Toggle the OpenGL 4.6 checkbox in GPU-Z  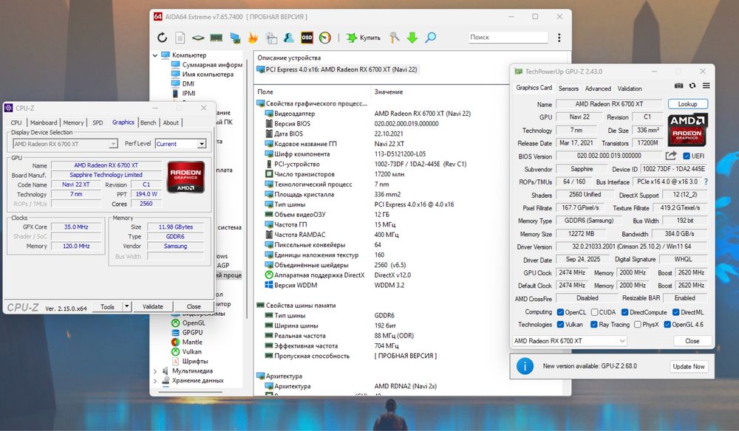pyautogui.click(x=667, y=324)
